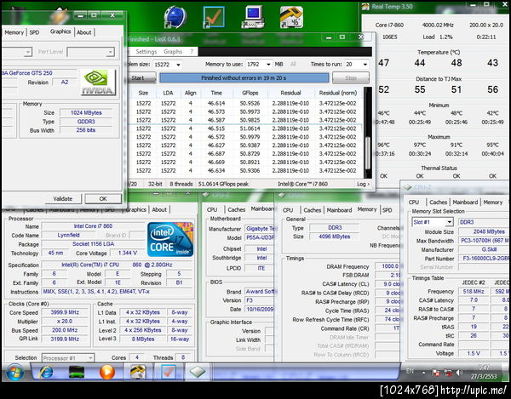This screenshot has width=511, height=399.
Task: Click the GDDR3 memory type value
Action: tap(86, 122)
